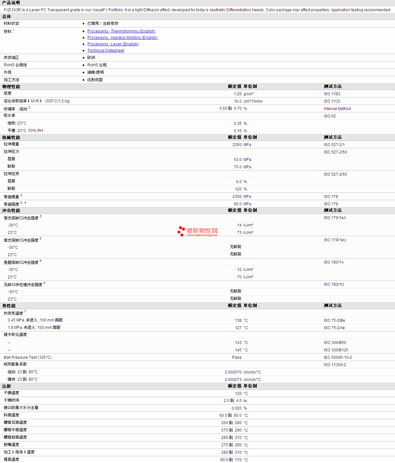Select the 料筒温度 row label

11,415
